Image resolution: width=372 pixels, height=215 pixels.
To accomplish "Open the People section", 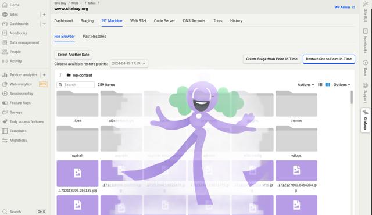I will 15,52.
